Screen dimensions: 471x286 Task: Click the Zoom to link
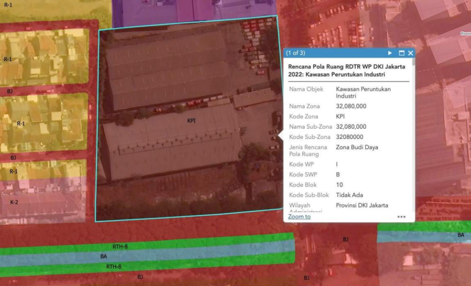click(299, 217)
